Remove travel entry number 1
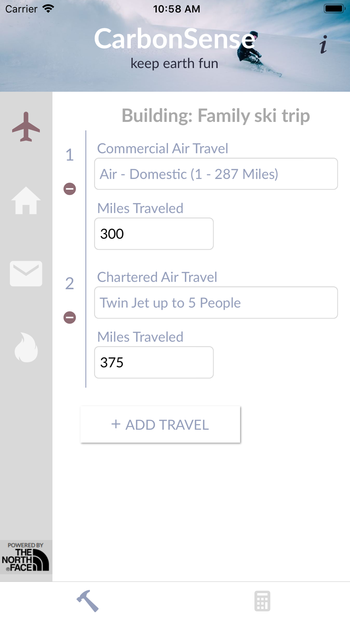Viewport: 350px width, 623px height. pyautogui.click(x=70, y=189)
